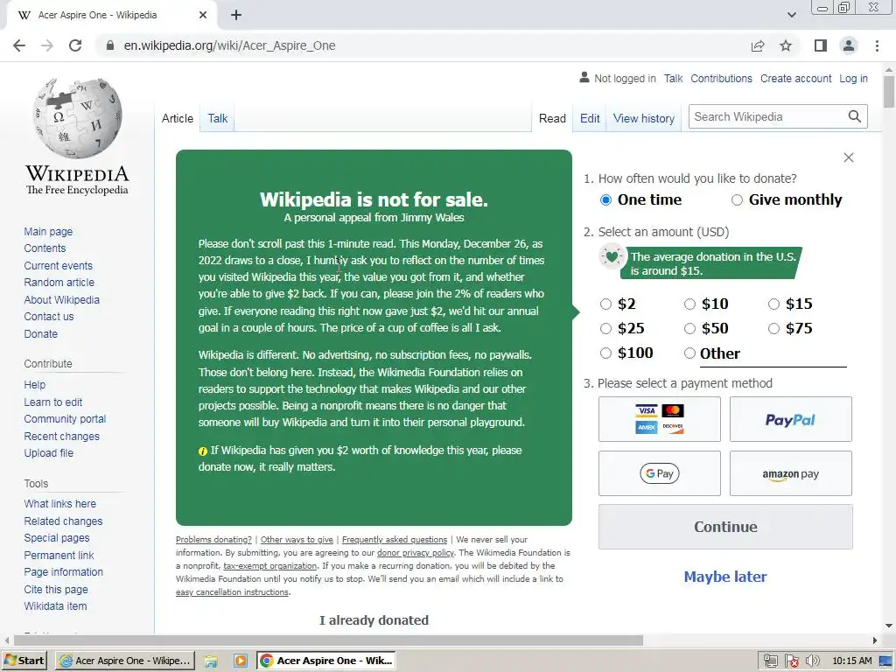Open the file explorer taskbar icon

[211, 661]
